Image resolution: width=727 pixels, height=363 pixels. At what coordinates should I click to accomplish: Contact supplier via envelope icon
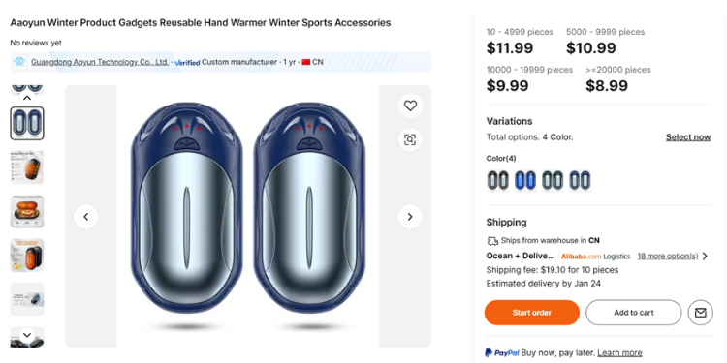[700, 313]
